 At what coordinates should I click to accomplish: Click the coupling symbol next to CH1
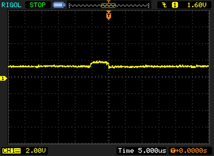[x=16, y=151]
